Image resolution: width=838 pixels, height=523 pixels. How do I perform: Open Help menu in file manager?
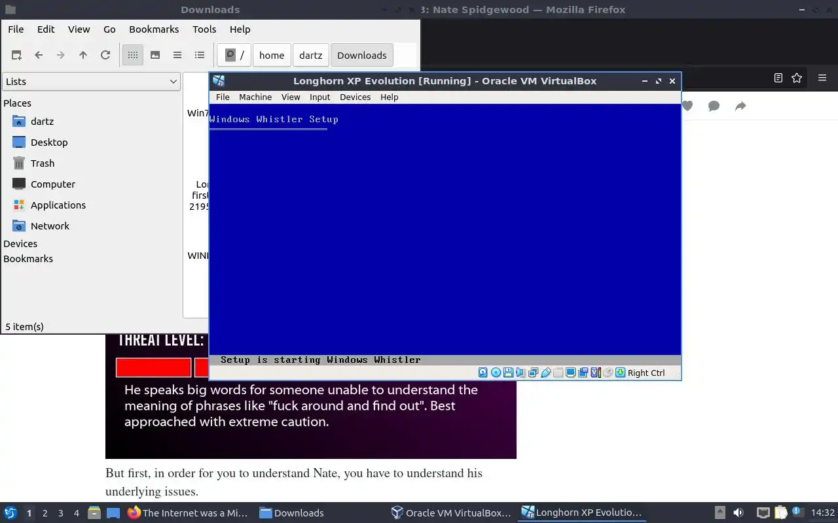tap(240, 29)
